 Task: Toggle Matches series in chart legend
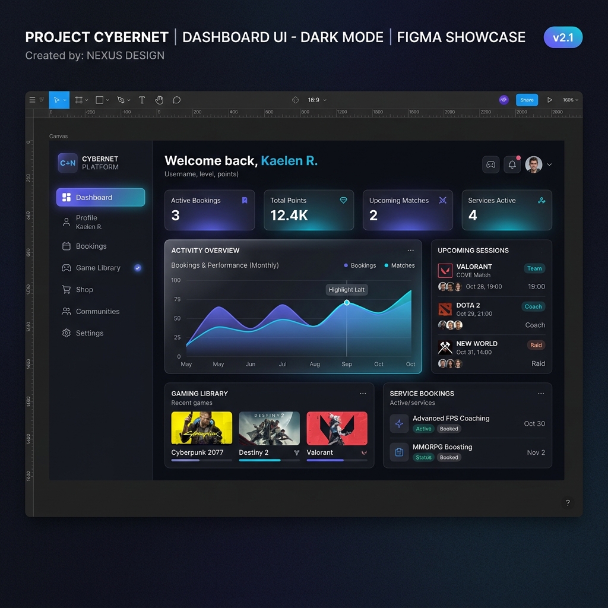pyautogui.click(x=400, y=265)
